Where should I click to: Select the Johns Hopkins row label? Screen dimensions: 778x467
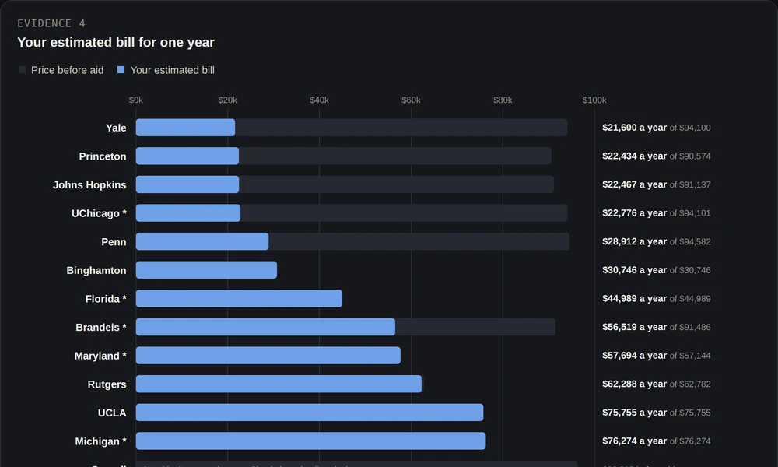pyautogui.click(x=89, y=184)
